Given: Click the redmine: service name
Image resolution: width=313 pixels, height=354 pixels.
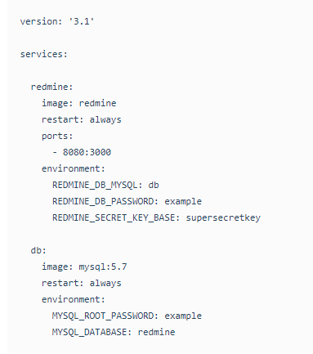Looking at the screenshot, I should pos(51,87).
